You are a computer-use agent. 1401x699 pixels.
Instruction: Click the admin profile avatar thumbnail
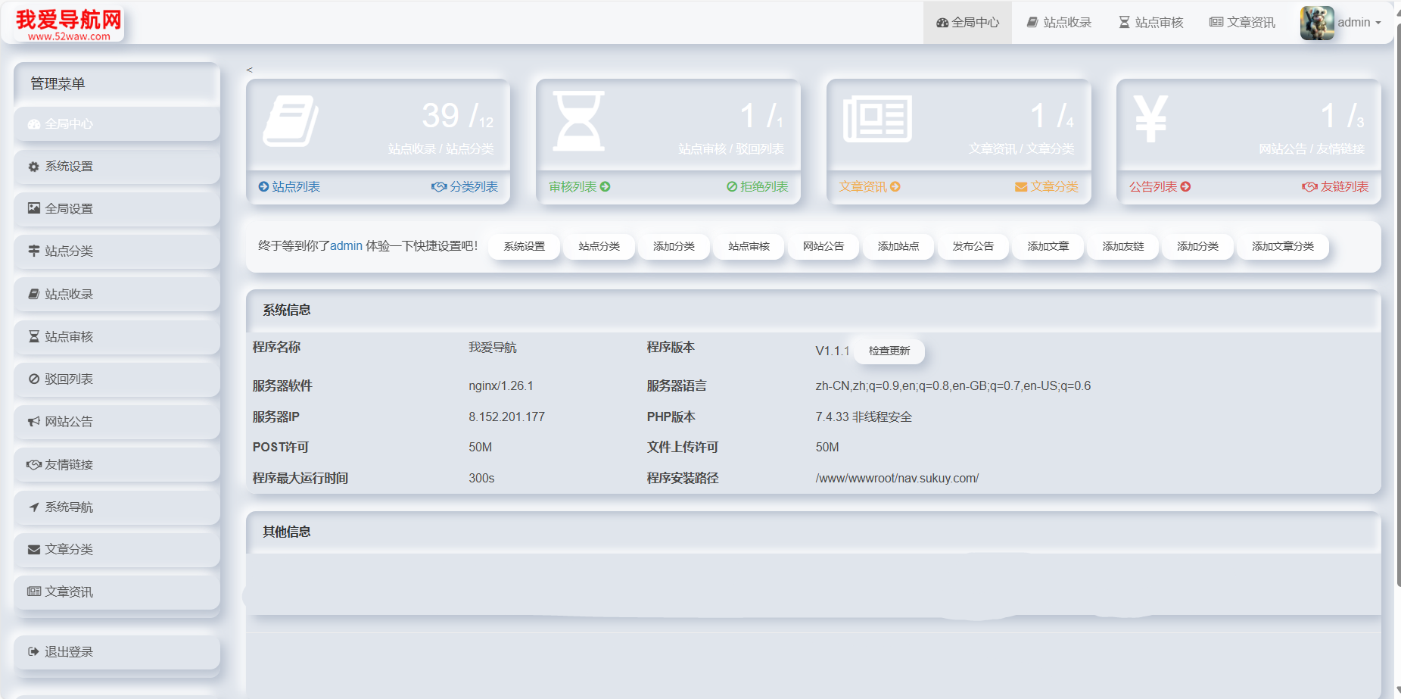coord(1317,22)
